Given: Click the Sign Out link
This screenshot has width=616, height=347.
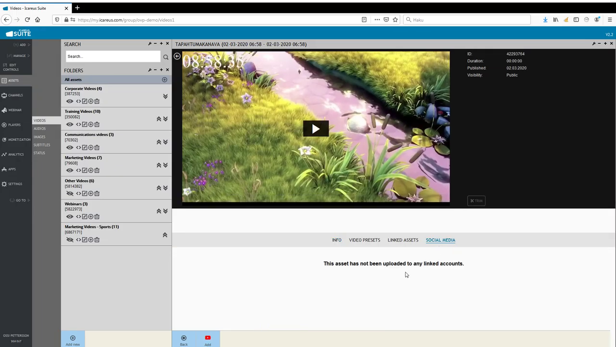Looking at the screenshot, I should (x=16, y=341).
